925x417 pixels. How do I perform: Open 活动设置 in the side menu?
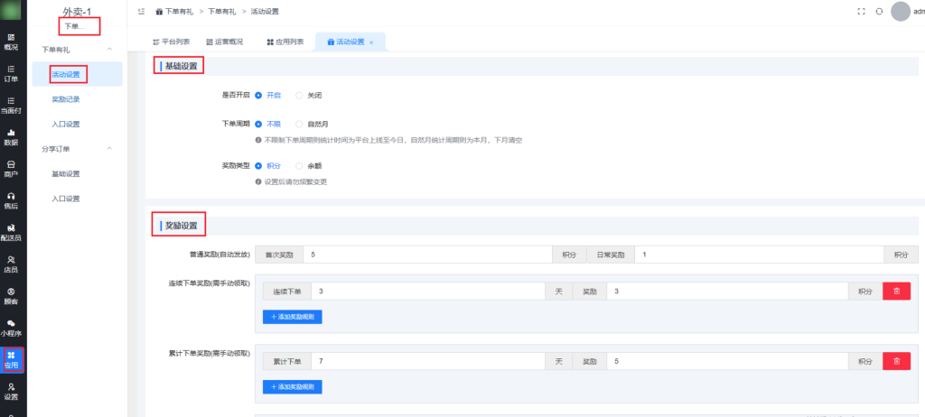[78, 74]
